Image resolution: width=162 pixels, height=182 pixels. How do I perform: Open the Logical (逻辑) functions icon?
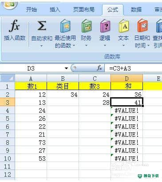click(x=105, y=26)
